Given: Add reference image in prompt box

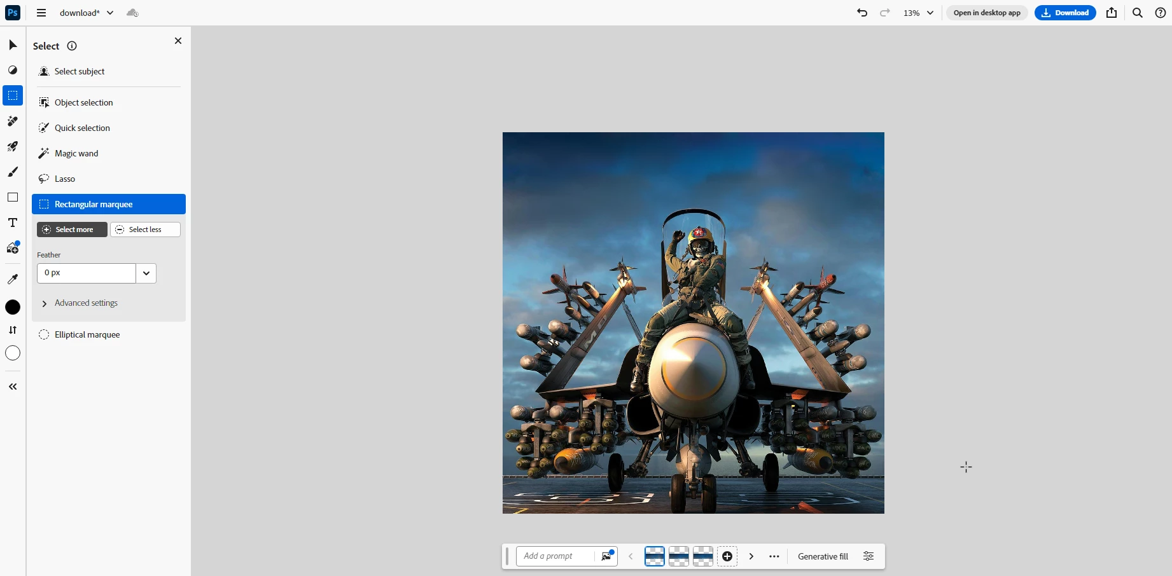Looking at the screenshot, I should pyautogui.click(x=607, y=556).
